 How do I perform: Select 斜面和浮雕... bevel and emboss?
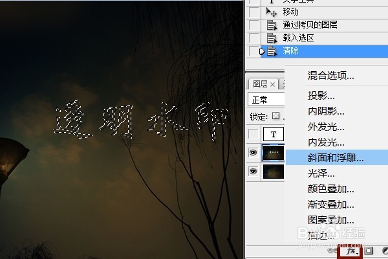(x=337, y=157)
